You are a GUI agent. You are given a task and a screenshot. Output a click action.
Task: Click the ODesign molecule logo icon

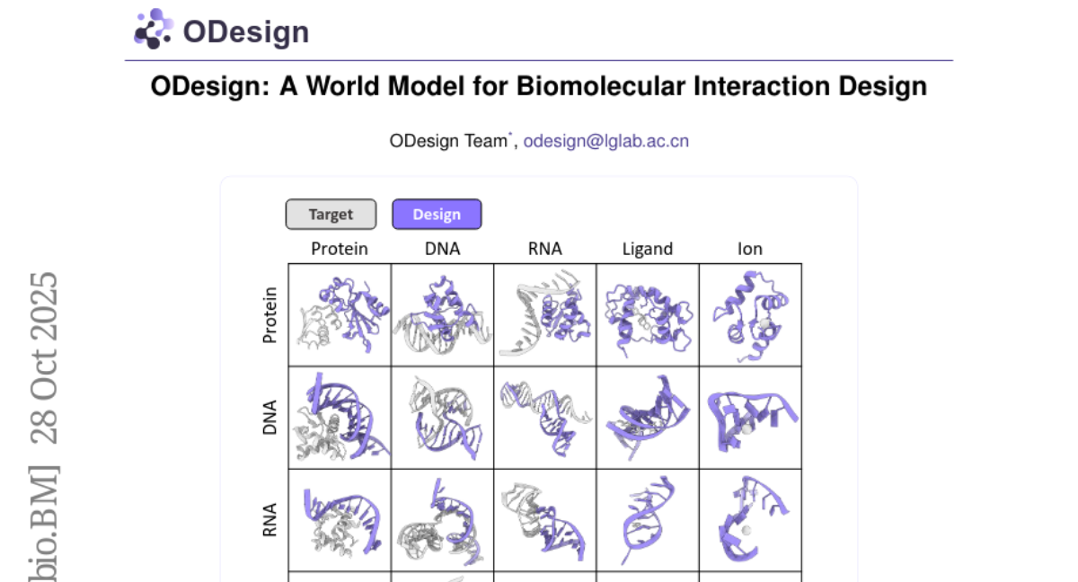pos(153,29)
